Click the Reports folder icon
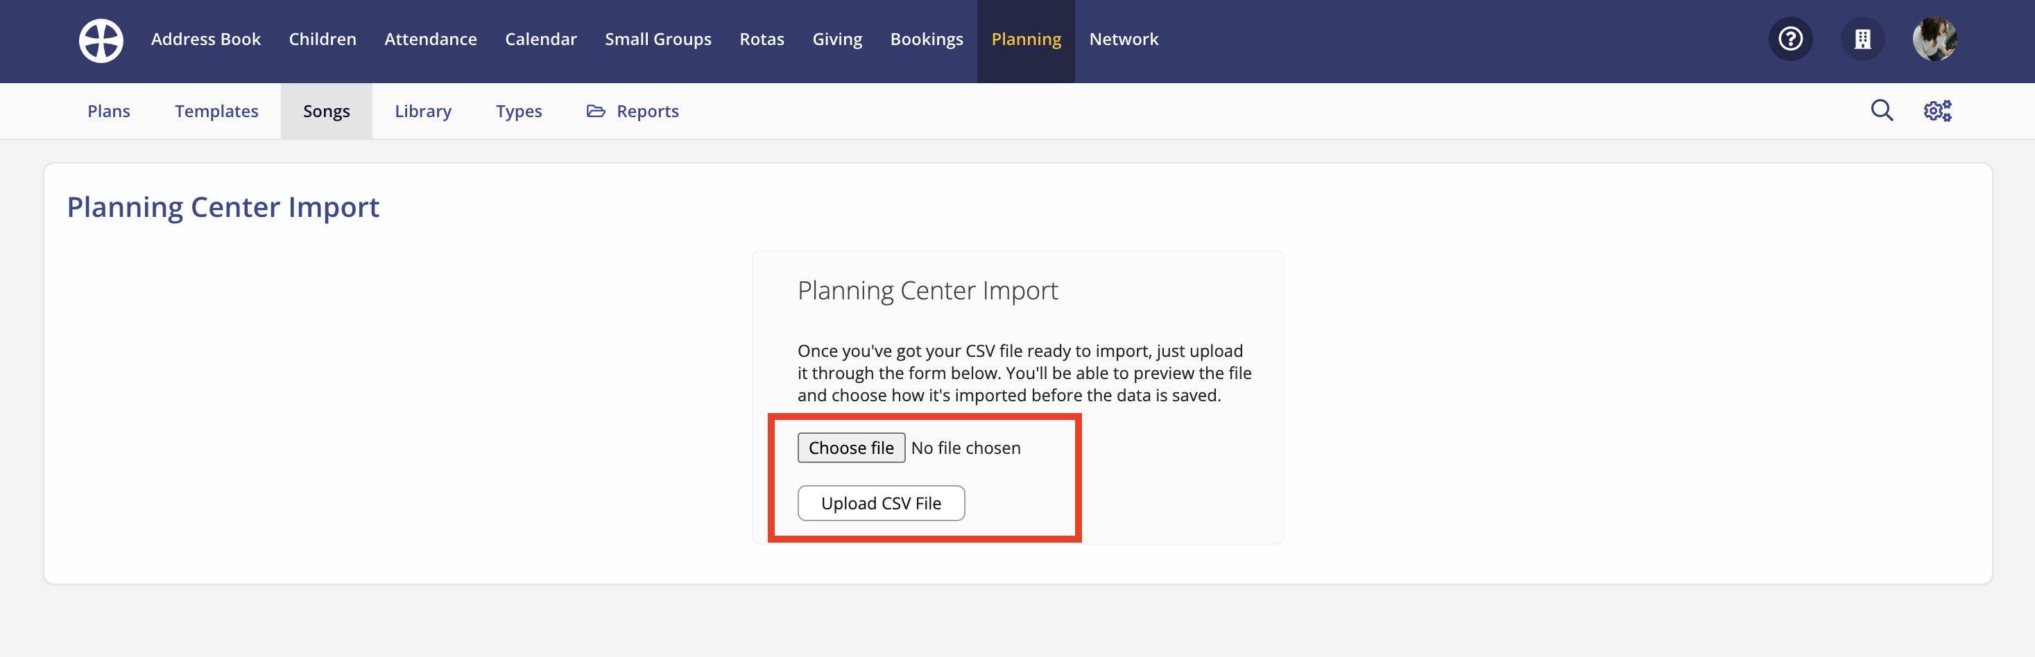This screenshot has width=2035, height=657. [596, 112]
